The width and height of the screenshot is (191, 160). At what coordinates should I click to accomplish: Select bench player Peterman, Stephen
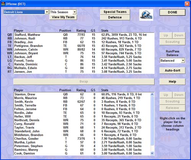pos(82,146)
